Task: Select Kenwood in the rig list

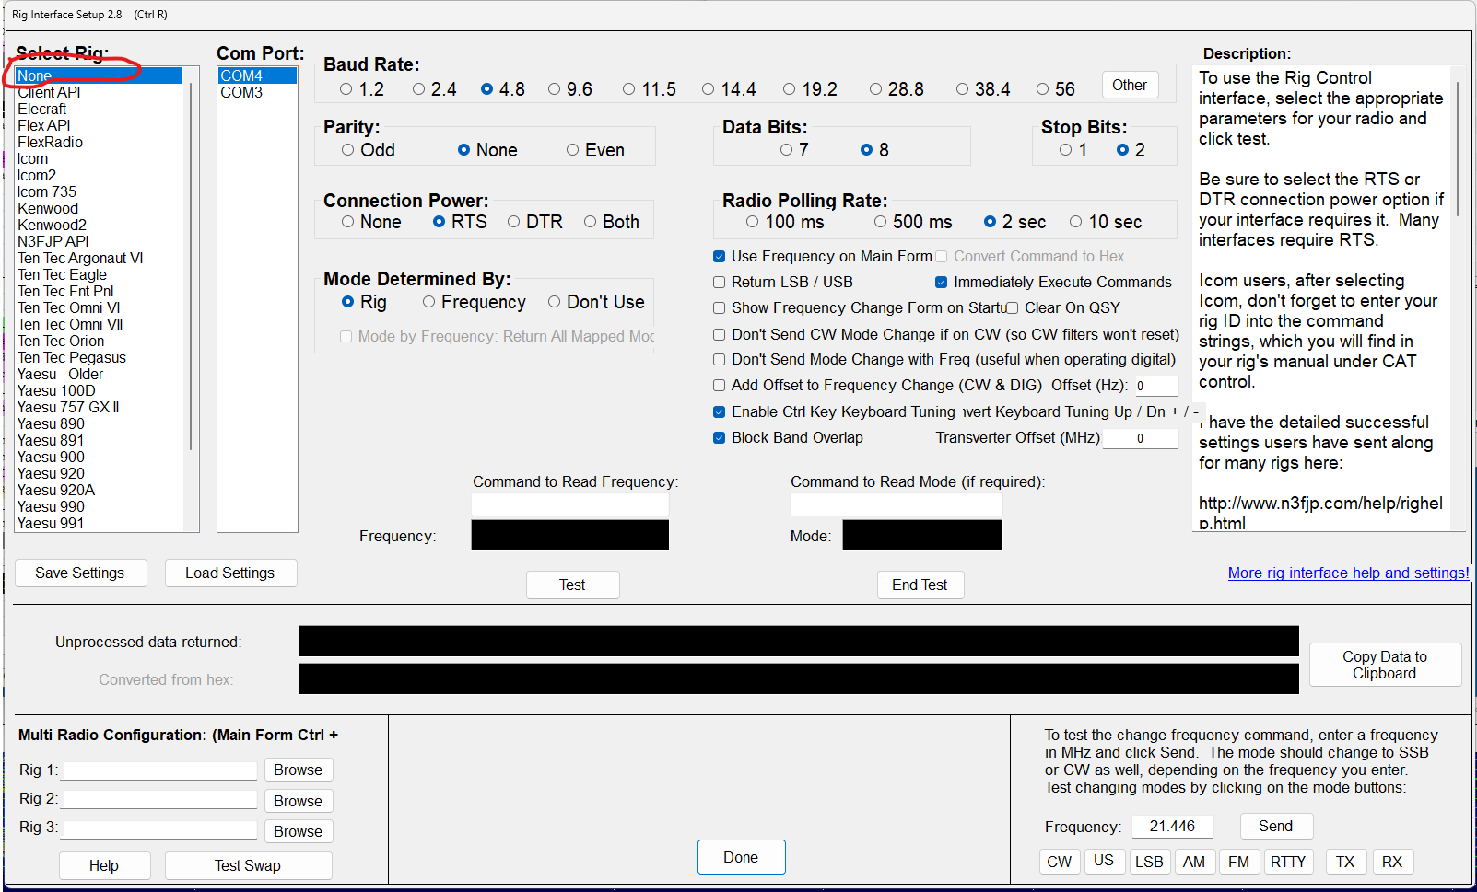Action: tap(48, 209)
